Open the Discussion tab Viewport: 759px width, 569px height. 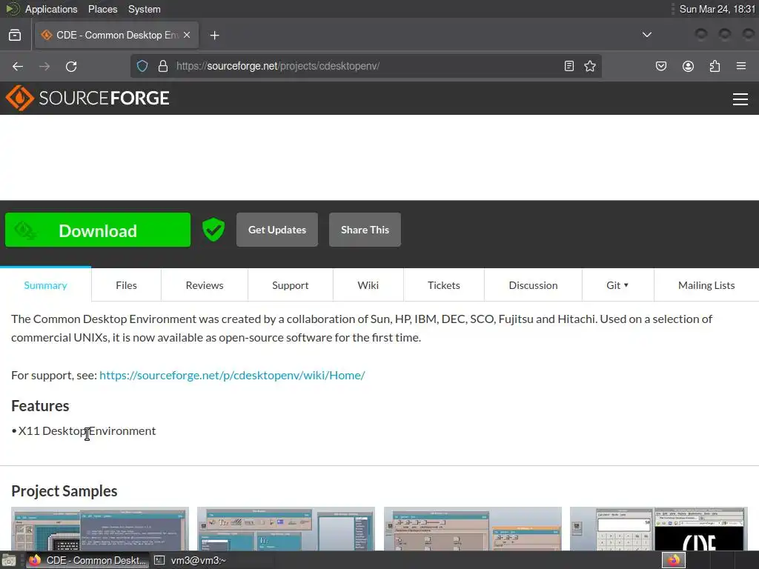tap(534, 285)
